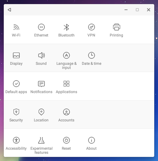The image size is (158, 161).
Task: Open Location pin settings
Action: click(41, 115)
